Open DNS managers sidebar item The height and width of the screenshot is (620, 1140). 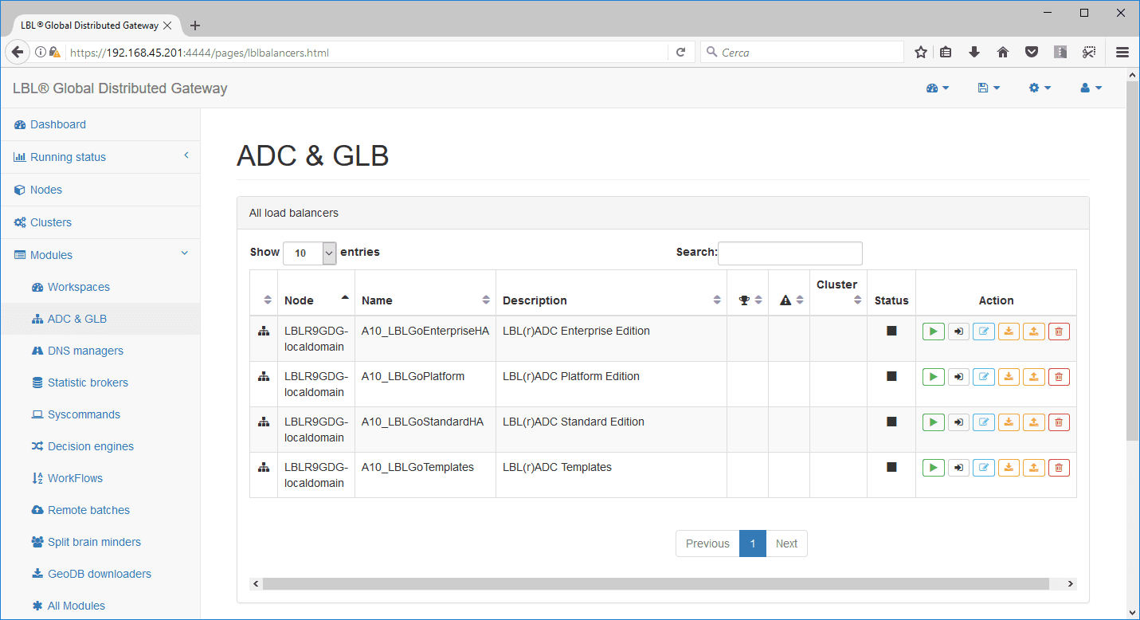(x=100, y=351)
